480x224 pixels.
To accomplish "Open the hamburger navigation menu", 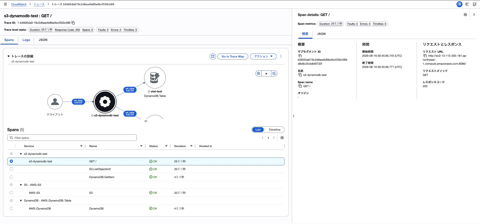I will tap(5, 4).
